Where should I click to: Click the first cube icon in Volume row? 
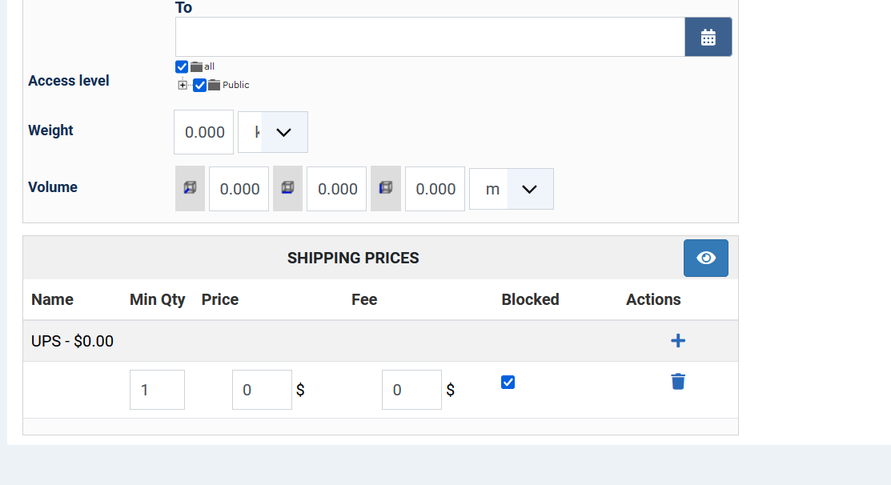coord(190,188)
